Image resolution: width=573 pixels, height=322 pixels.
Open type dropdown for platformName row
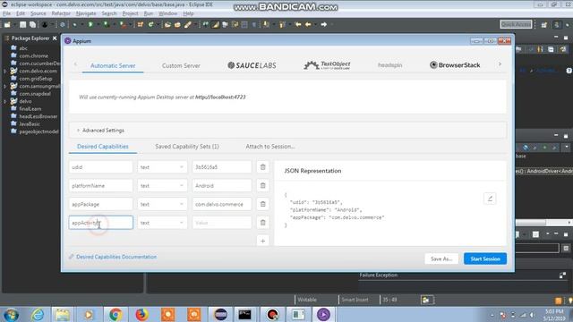click(x=162, y=185)
